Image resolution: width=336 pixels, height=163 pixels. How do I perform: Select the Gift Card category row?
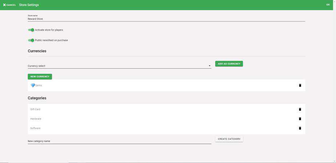tap(167, 109)
